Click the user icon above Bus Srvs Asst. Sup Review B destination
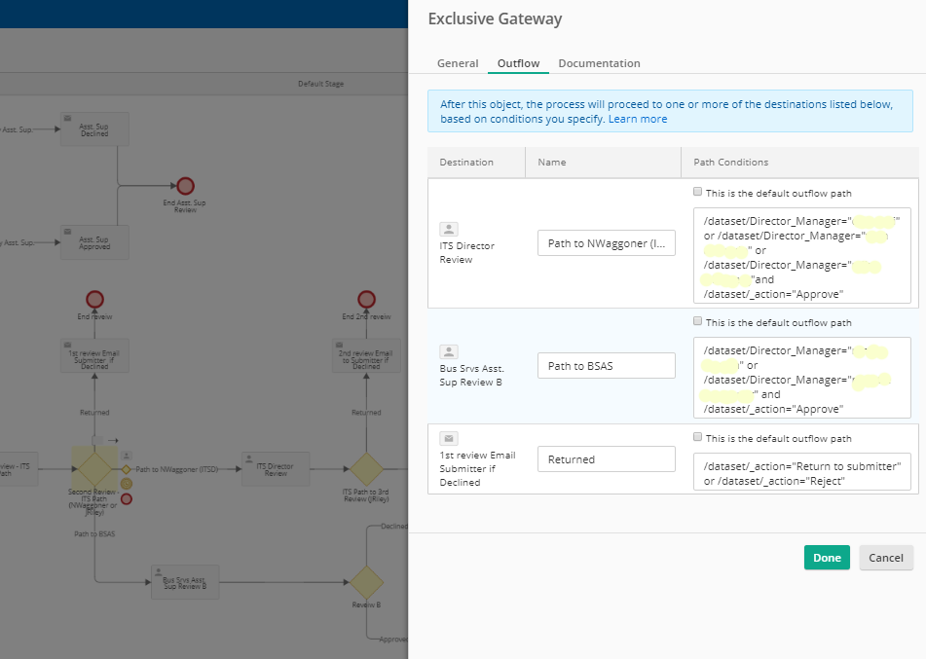The height and width of the screenshot is (659, 926). tap(449, 352)
